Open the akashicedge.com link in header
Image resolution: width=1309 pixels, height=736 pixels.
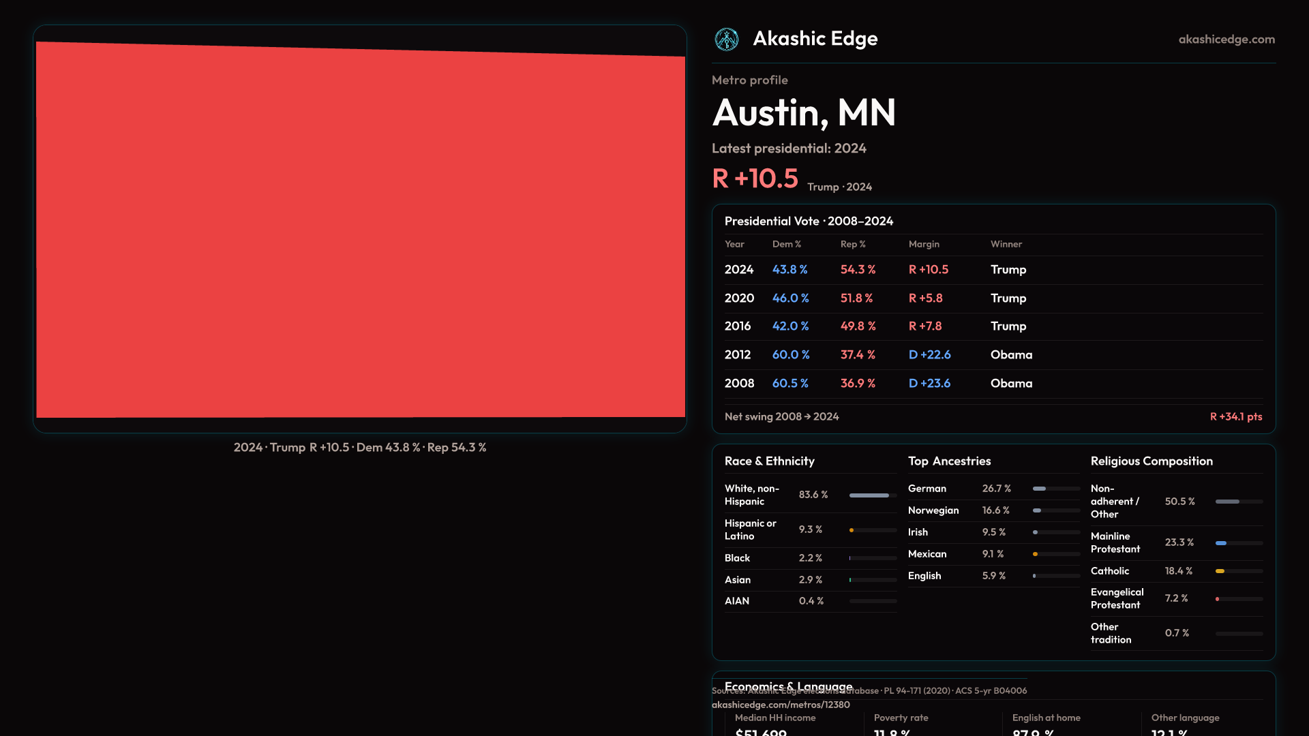pos(1227,40)
